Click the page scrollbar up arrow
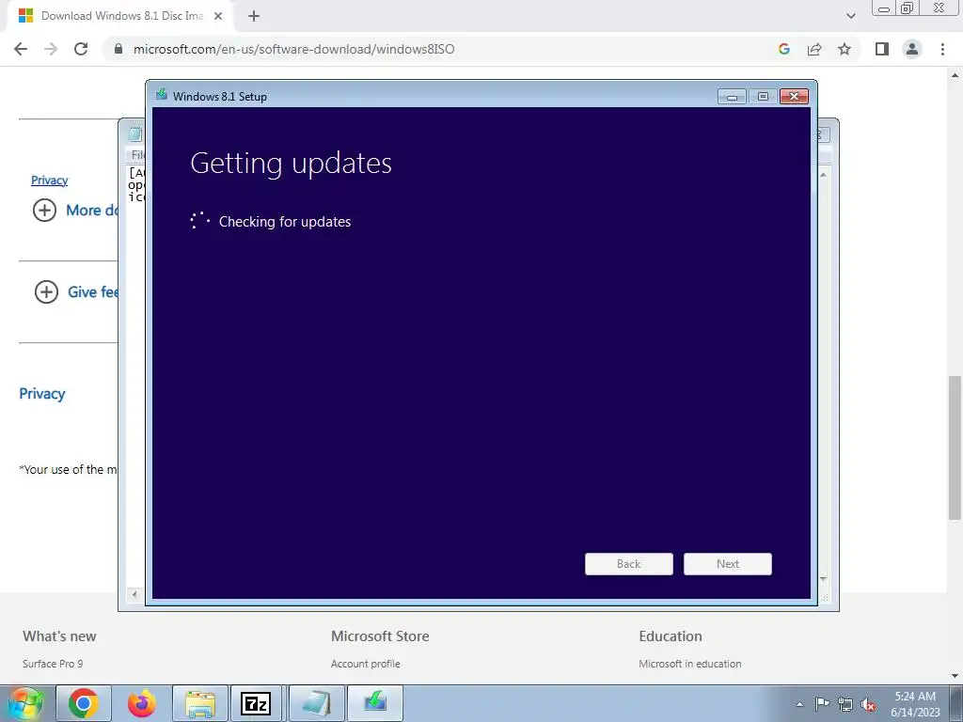 tap(955, 75)
